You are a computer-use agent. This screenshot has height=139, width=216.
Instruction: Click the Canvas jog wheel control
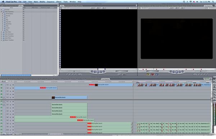[x=152, y=71]
